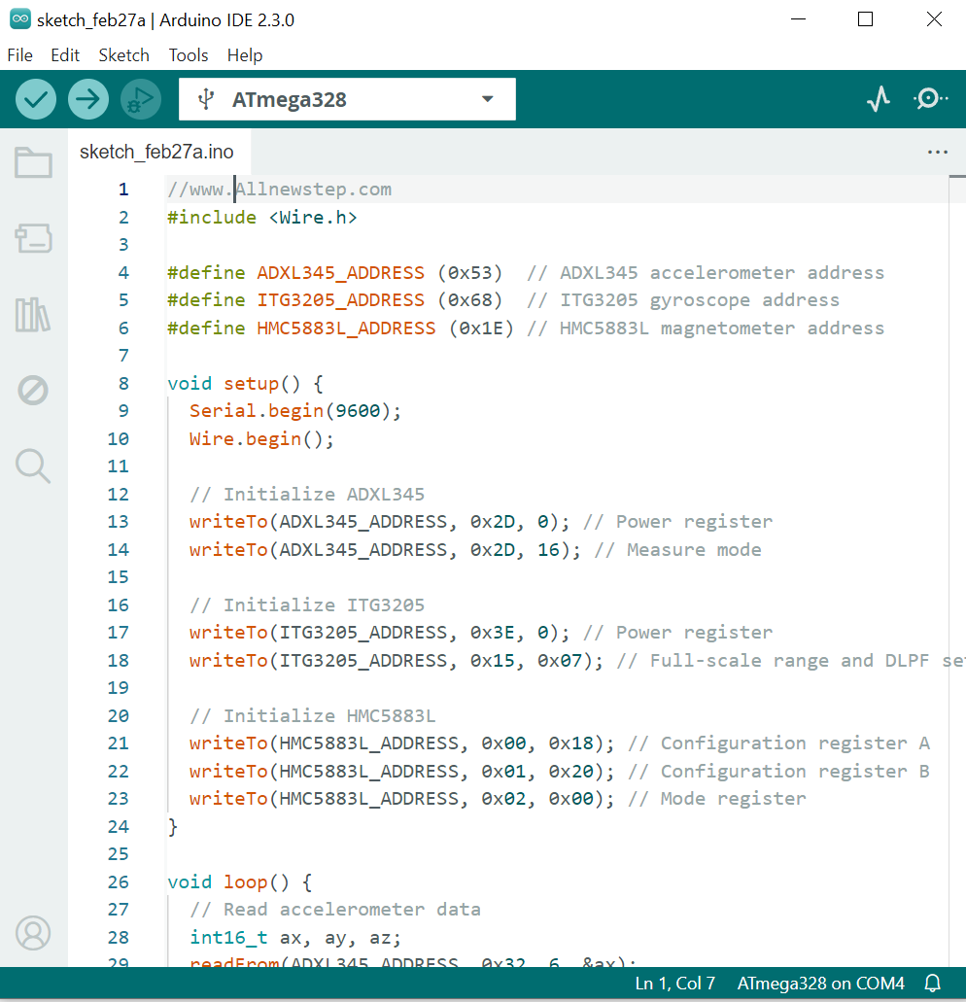Open the editor tab three-dots menu
The image size is (966, 1002).
[937, 152]
